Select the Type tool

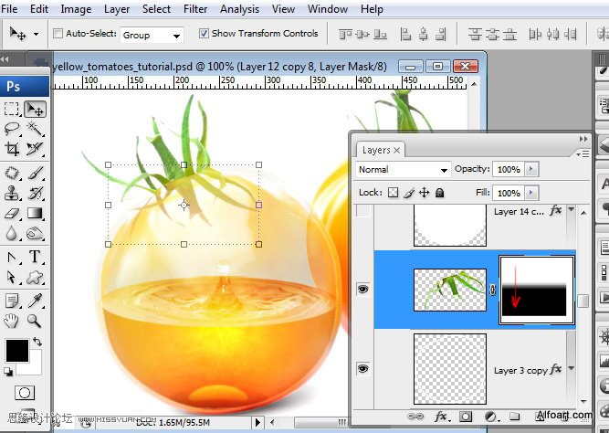[35, 257]
